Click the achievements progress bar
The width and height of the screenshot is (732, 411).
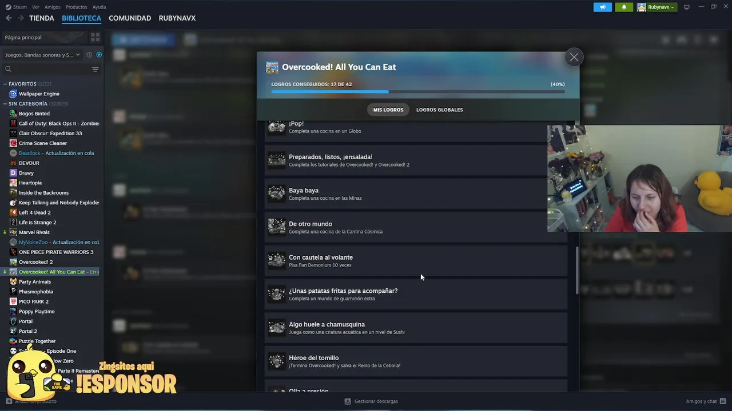click(418, 91)
